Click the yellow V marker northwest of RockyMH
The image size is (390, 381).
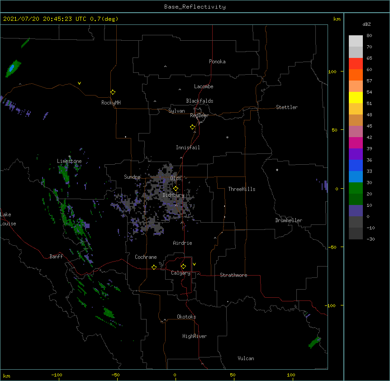click(79, 83)
